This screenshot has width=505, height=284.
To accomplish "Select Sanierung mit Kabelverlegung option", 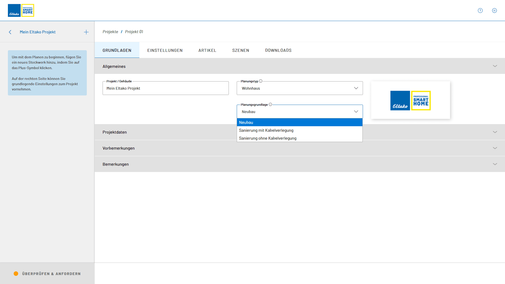I will (266, 130).
